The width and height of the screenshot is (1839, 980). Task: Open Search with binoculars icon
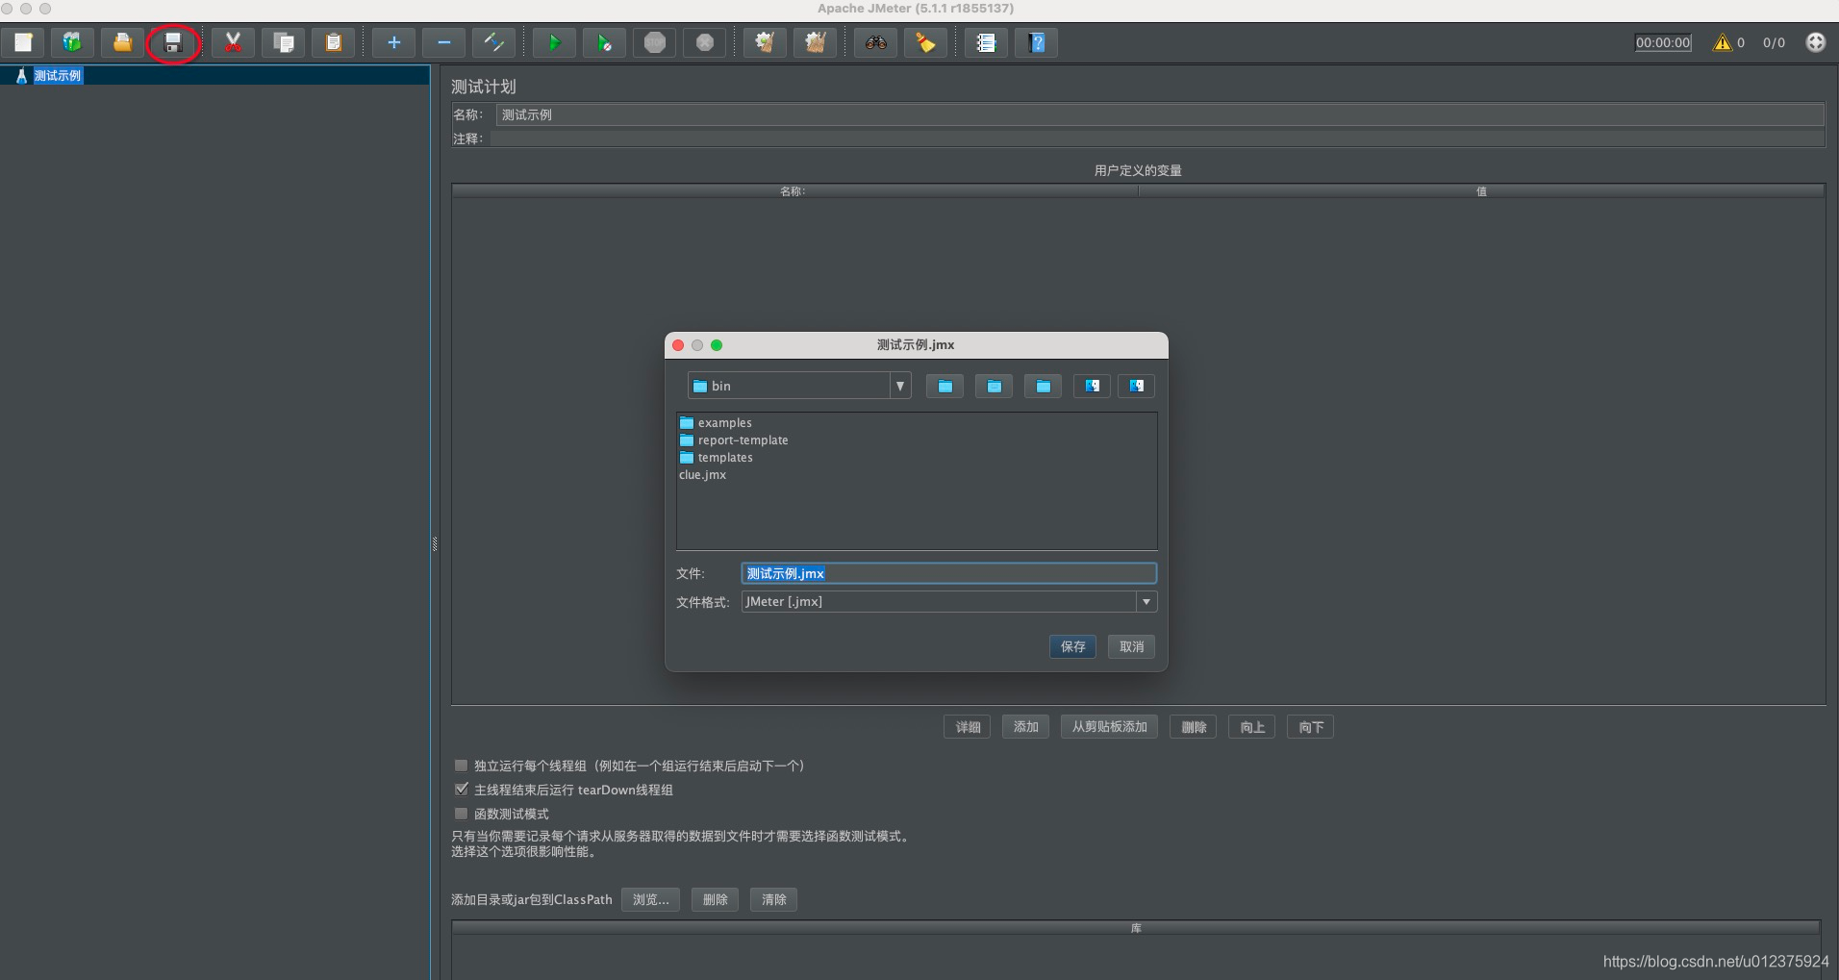875,42
